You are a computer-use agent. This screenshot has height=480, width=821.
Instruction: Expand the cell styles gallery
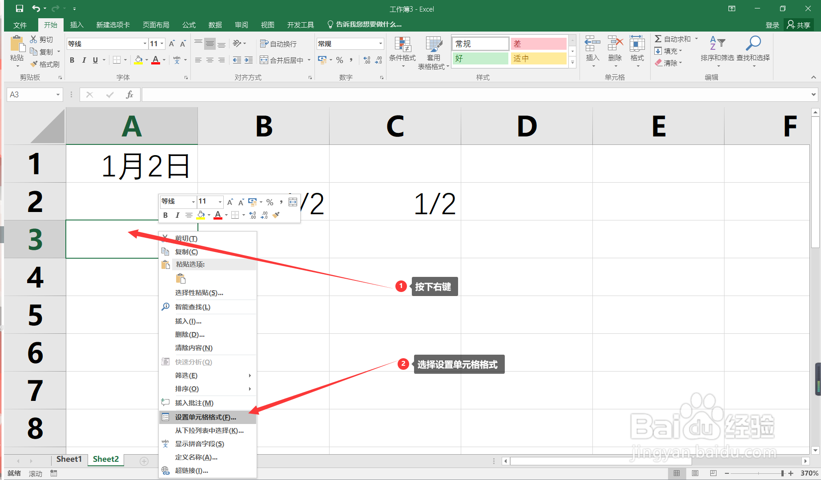573,63
